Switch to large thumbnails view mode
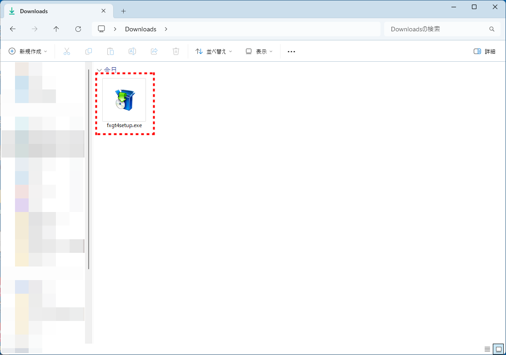506x355 pixels. click(x=498, y=349)
